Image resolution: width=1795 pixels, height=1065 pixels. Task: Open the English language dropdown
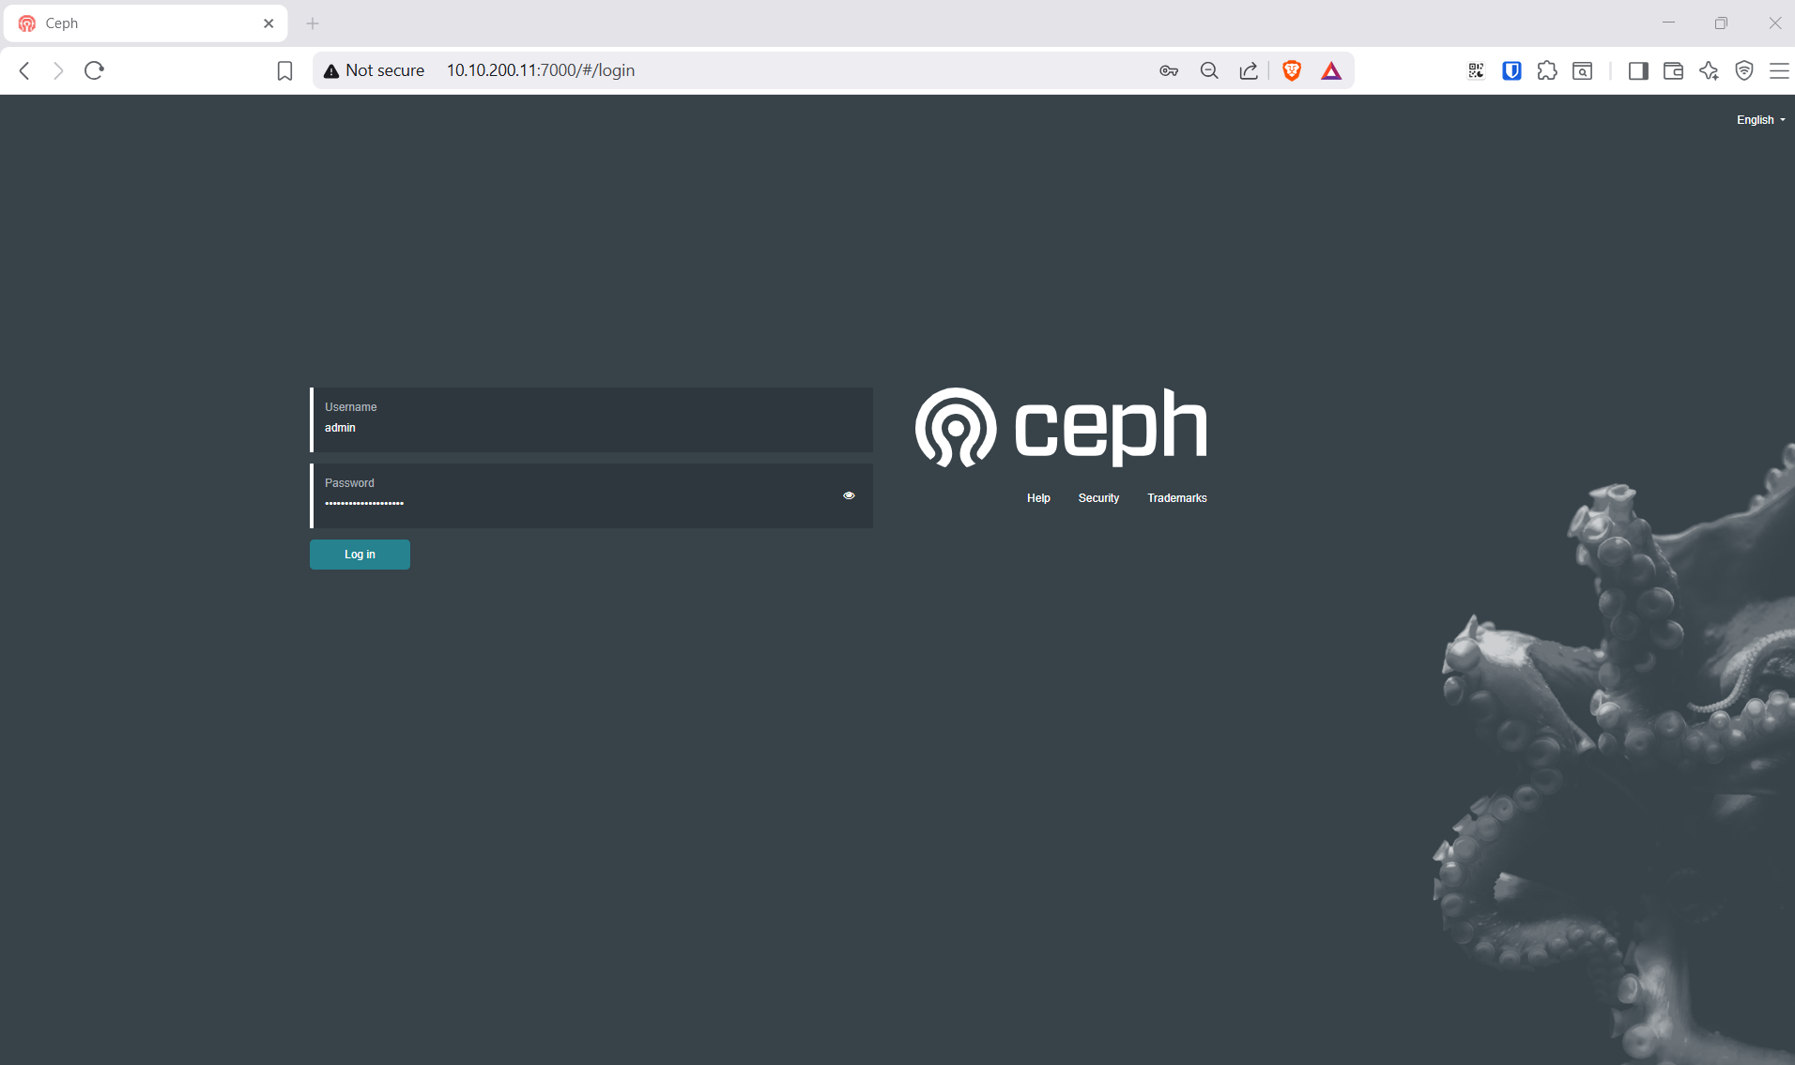(1761, 120)
